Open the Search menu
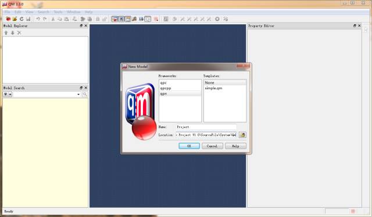 pos(44,12)
